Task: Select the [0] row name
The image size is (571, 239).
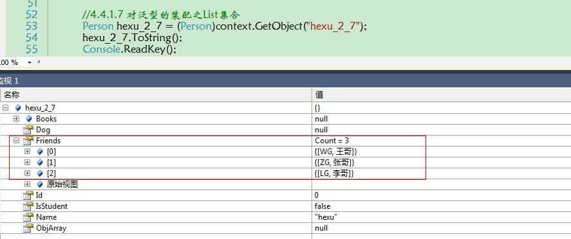Action: (x=51, y=152)
